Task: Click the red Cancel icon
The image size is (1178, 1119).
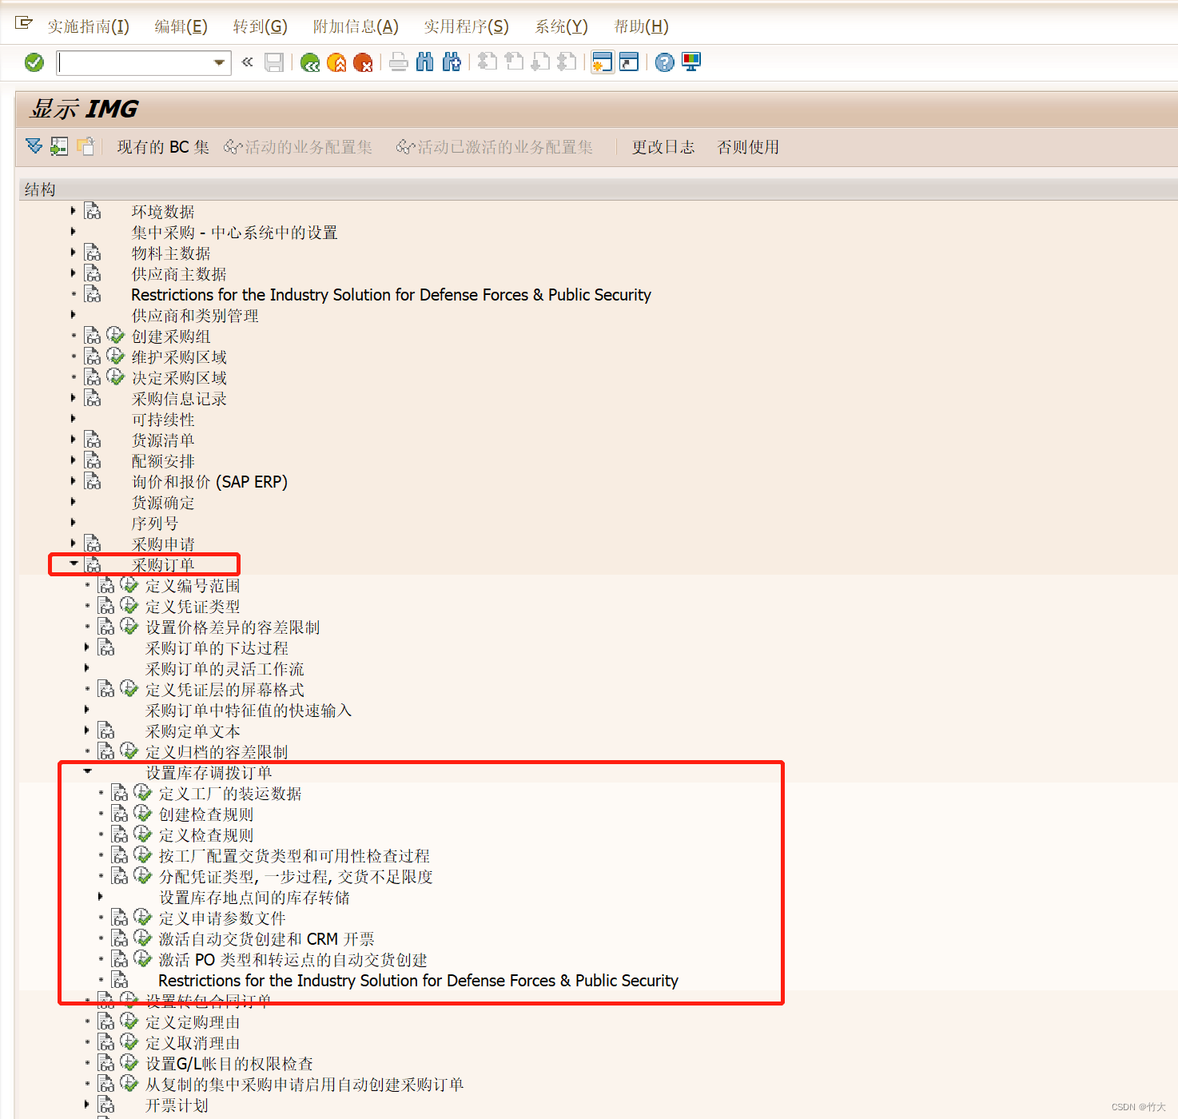Action: pos(364,62)
